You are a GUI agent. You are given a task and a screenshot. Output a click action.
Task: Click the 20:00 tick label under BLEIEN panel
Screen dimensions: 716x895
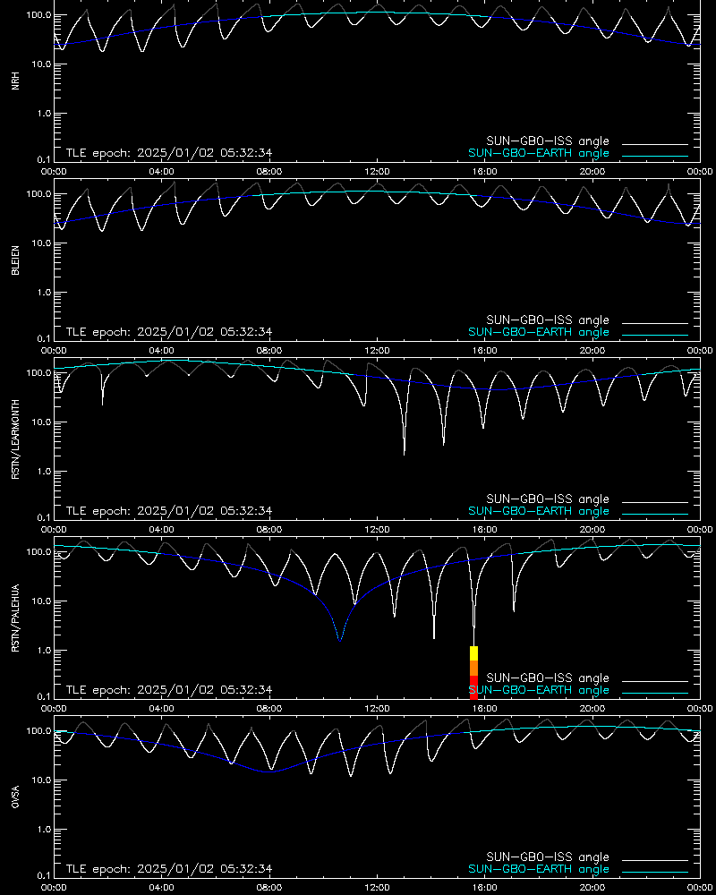(592, 351)
